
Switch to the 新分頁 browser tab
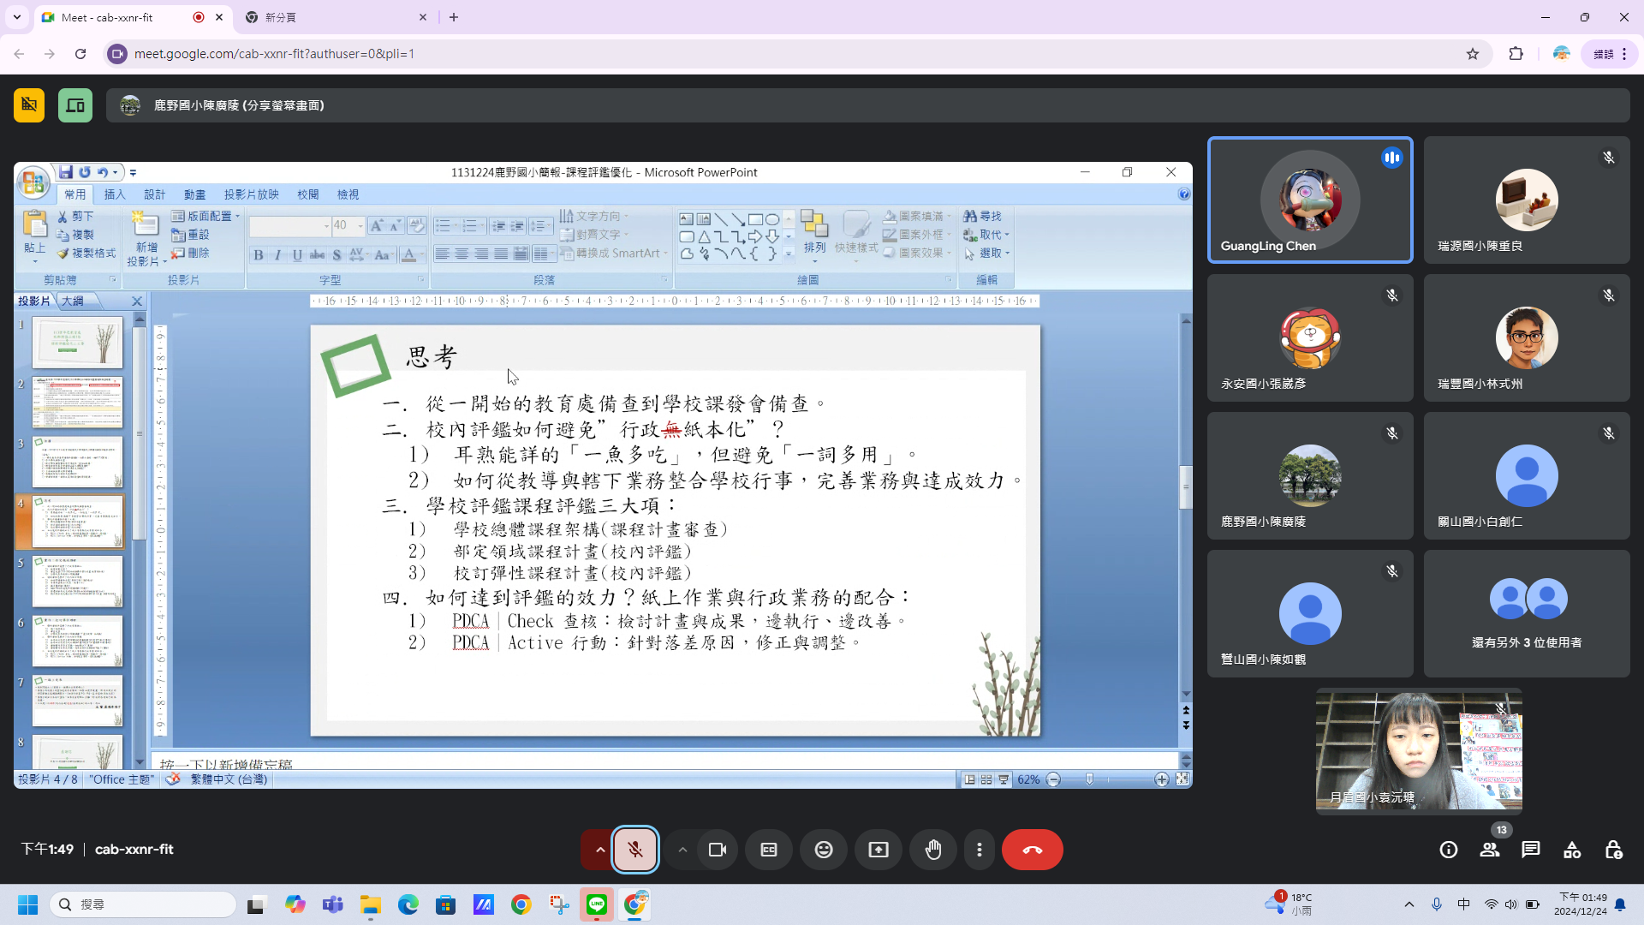[334, 17]
